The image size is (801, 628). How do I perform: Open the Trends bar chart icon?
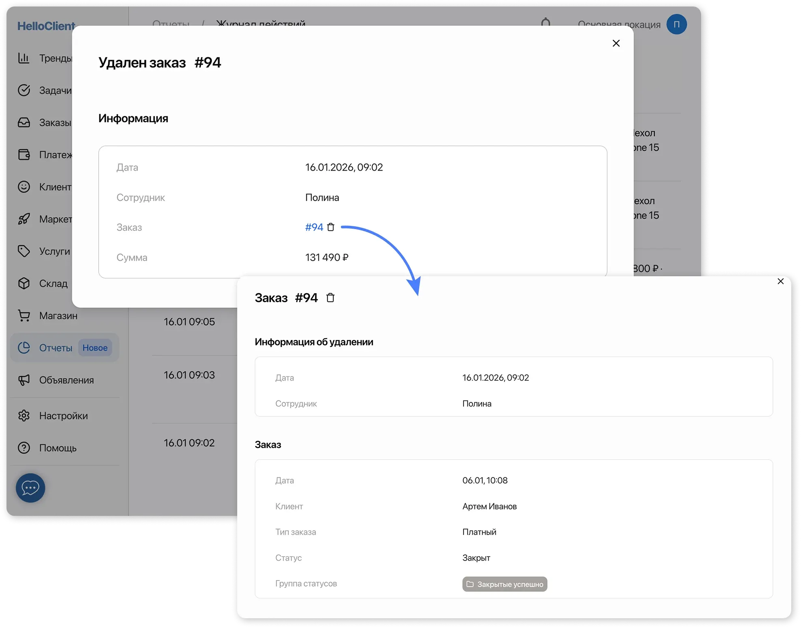(24, 58)
